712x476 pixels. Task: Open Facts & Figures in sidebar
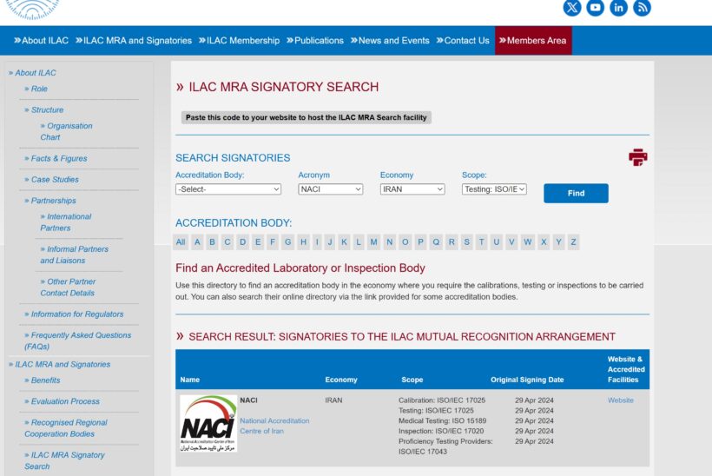click(x=59, y=159)
